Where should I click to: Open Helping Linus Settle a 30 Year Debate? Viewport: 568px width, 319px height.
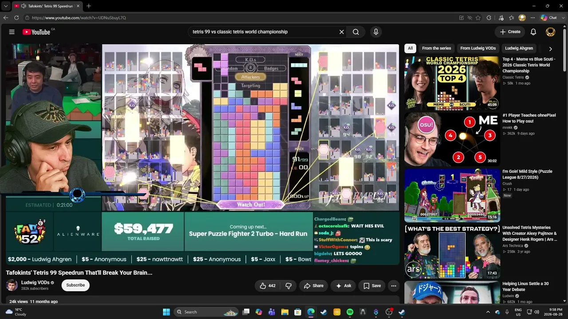(x=527, y=287)
